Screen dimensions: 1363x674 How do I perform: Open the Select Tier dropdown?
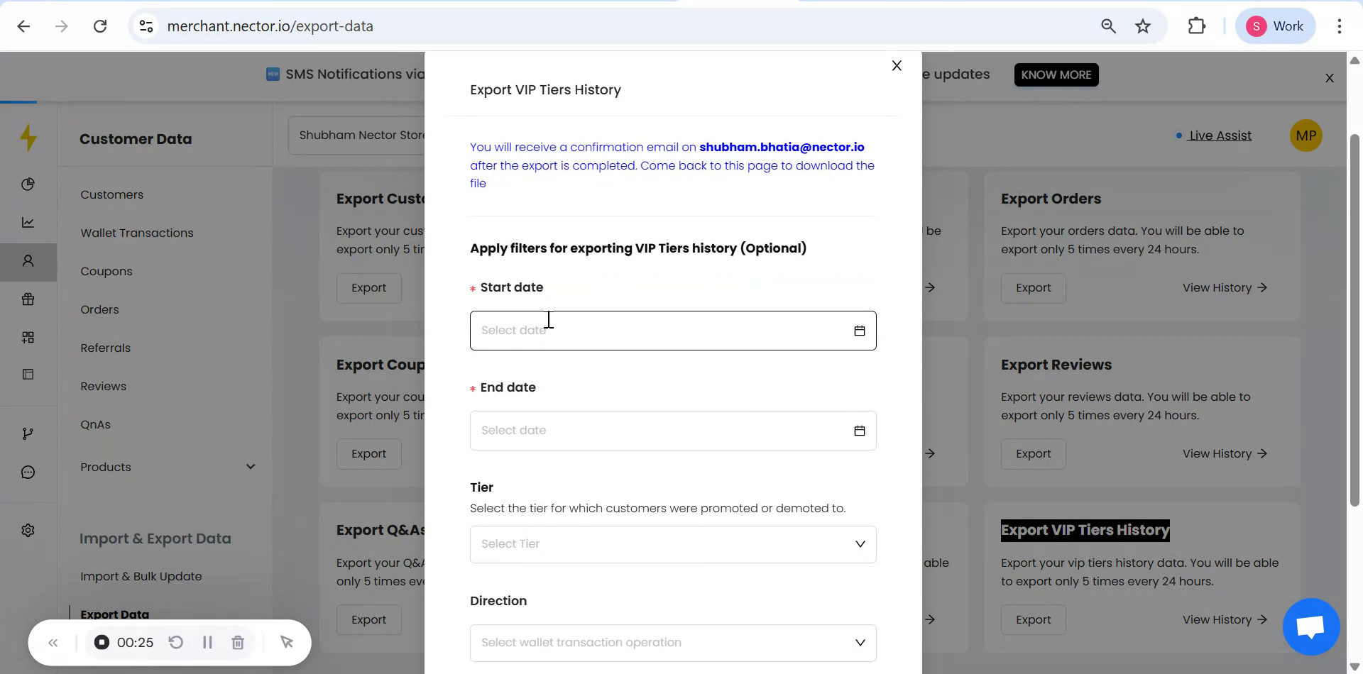(x=673, y=543)
